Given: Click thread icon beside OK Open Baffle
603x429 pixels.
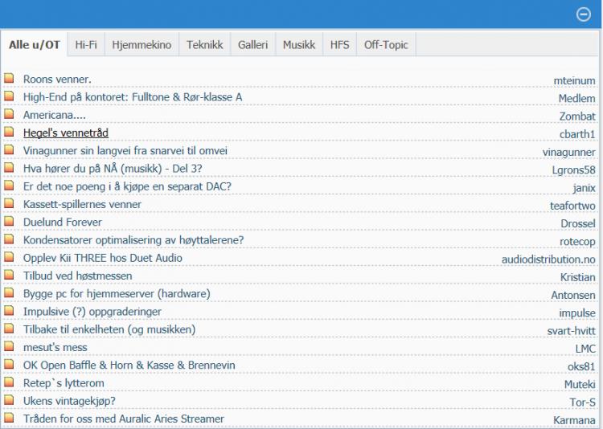Looking at the screenshot, I should click(x=9, y=364).
